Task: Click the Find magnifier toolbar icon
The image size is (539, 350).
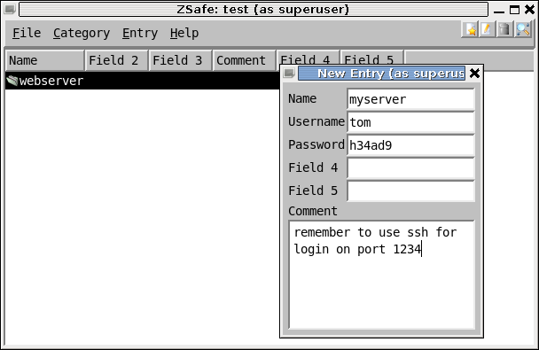Action: coord(523,29)
